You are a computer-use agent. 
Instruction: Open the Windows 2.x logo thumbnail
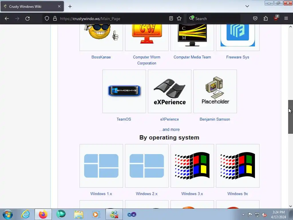click(x=147, y=166)
